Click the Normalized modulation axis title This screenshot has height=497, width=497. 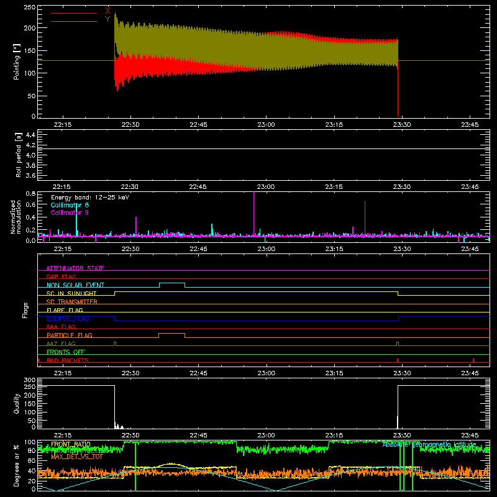point(16,217)
